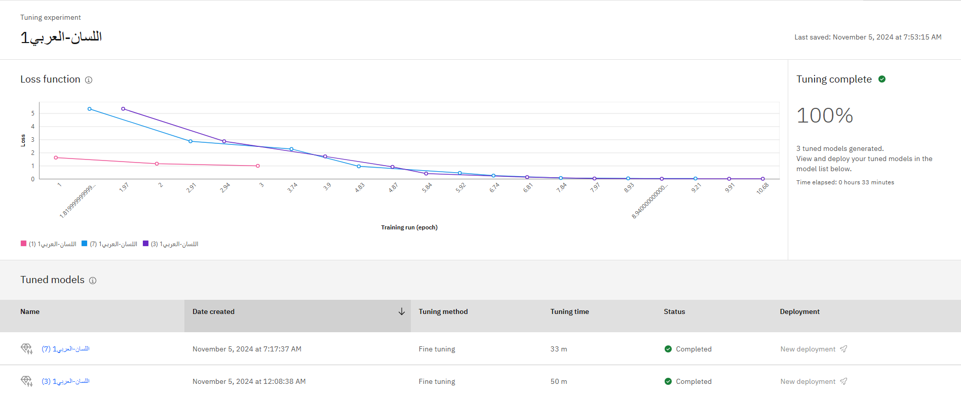Click the Completed check icon in the 50 m row

click(668, 381)
